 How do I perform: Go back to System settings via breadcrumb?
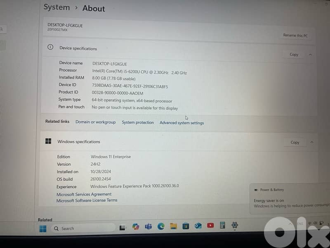point(57,7)
